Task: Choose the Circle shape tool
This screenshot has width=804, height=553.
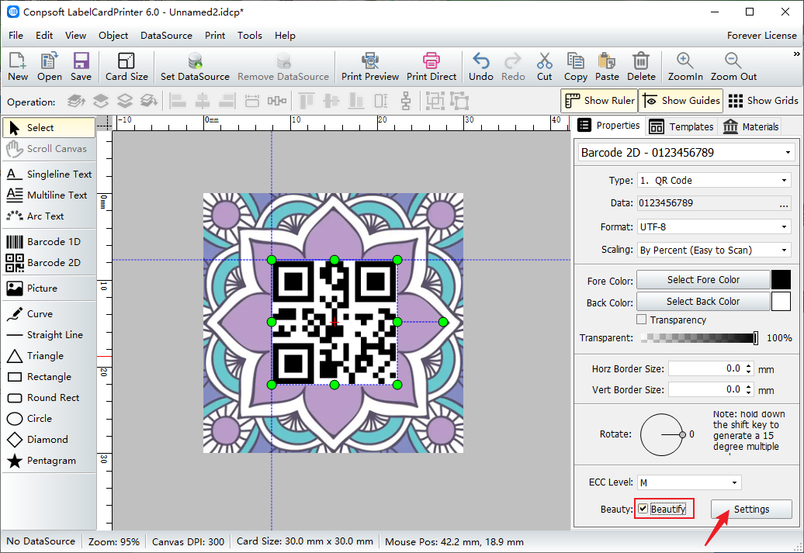Action: click(x=49, y=419)
